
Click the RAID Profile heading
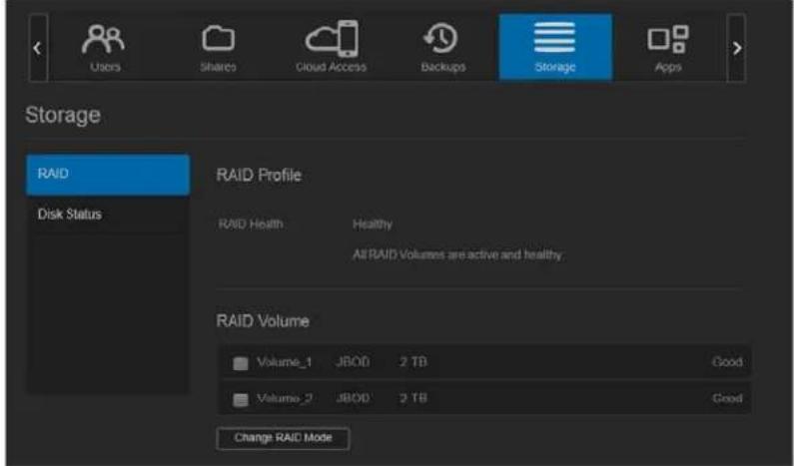259,175
